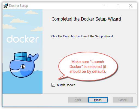Click the blue whale mascot's eye
The image size is (139, 109).
pos(23,67)
